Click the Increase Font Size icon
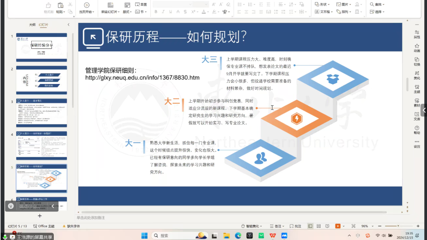This screenshot has height=240, width=427. click(x=213, y=4)
